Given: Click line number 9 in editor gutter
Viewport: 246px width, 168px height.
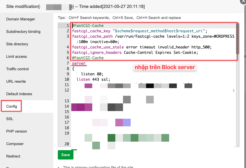Looking at the screenshot, I should tap(67, 74).
